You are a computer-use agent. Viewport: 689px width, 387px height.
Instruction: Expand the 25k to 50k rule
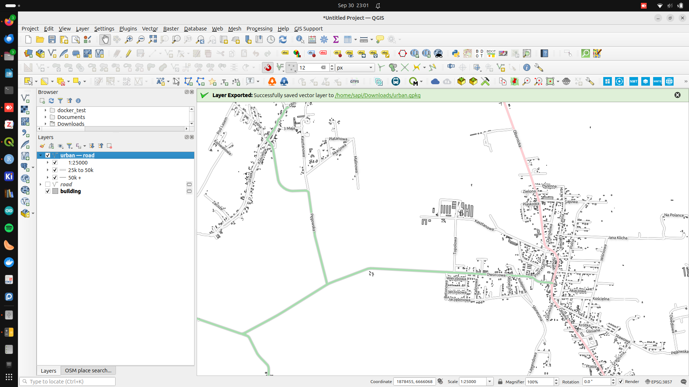(x=48, y=170)
